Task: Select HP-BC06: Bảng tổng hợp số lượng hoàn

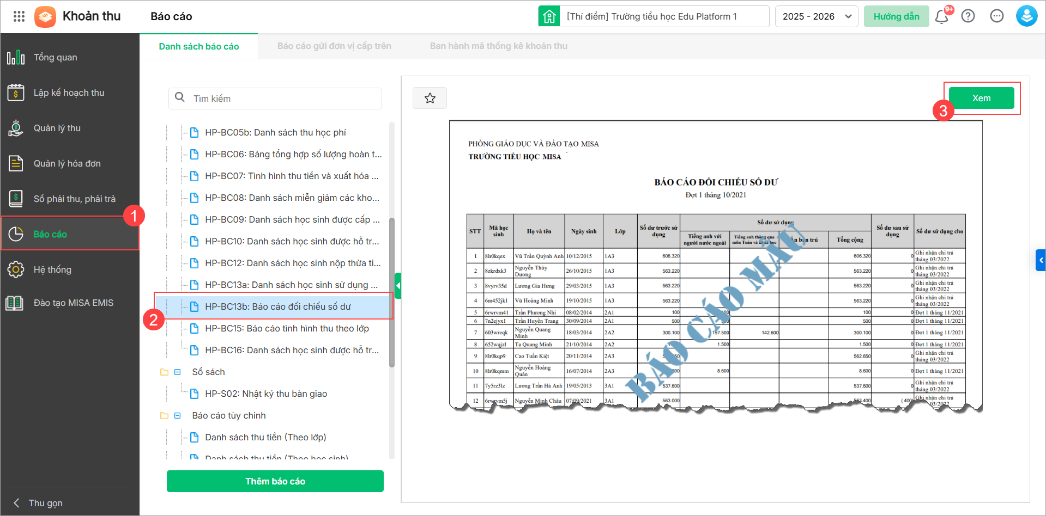Action: pyautogui.click(x=293, y=154)
